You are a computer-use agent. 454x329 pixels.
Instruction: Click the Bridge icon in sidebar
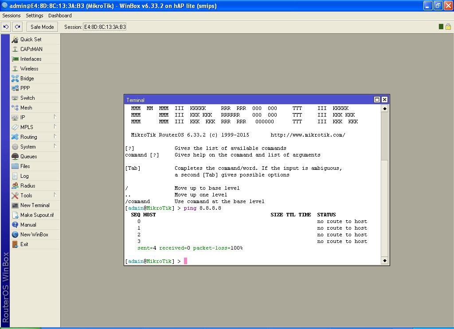pos(15,78)
